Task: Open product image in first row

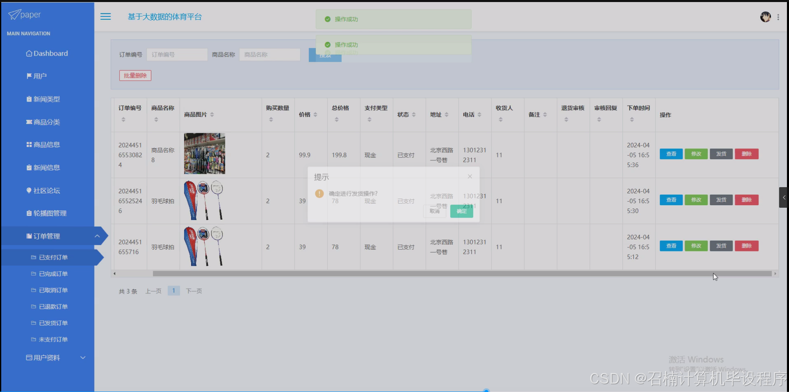Action: [204, 153]
